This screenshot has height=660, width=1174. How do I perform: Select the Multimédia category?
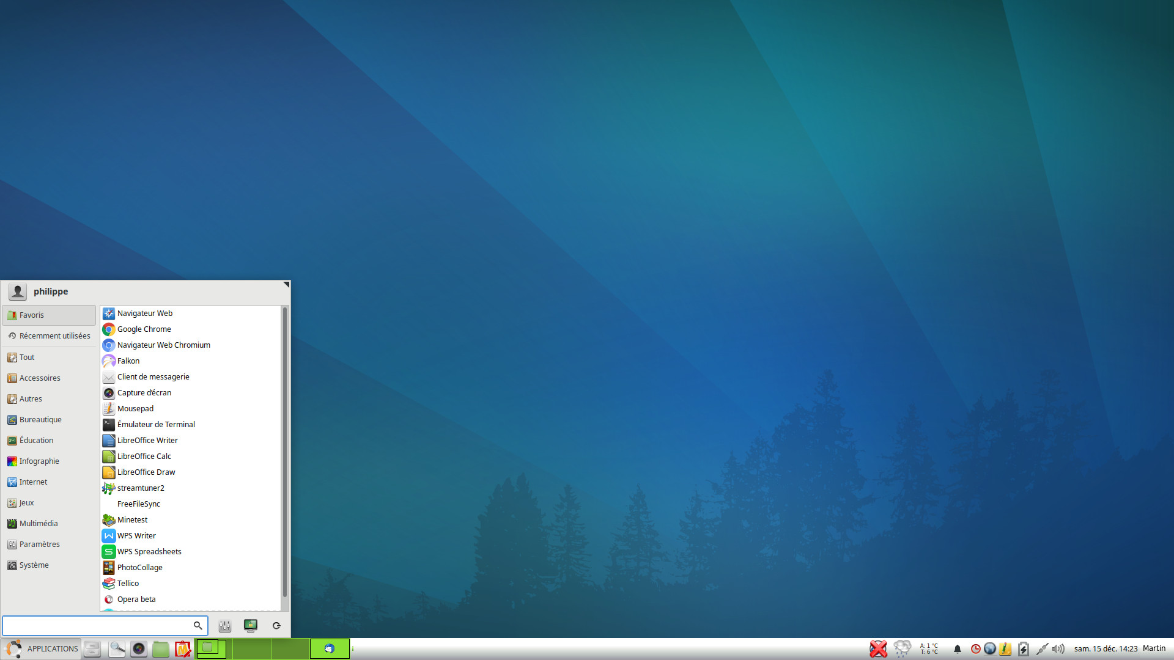pos(39,524)
